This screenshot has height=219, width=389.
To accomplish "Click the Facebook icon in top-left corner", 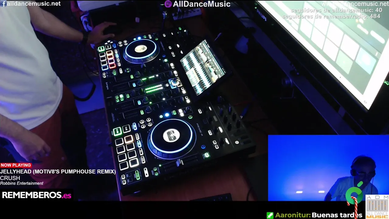I will 4,4.
